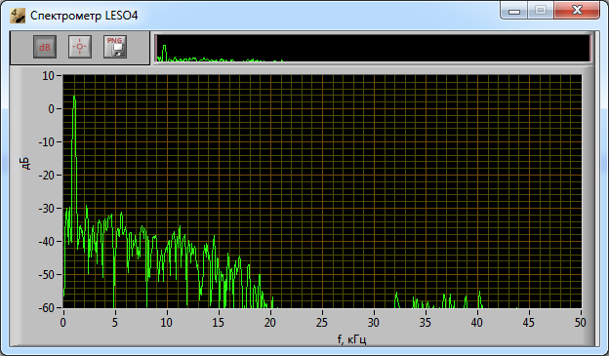Click the small spectral peak near 32 кГц

point(396,299)
